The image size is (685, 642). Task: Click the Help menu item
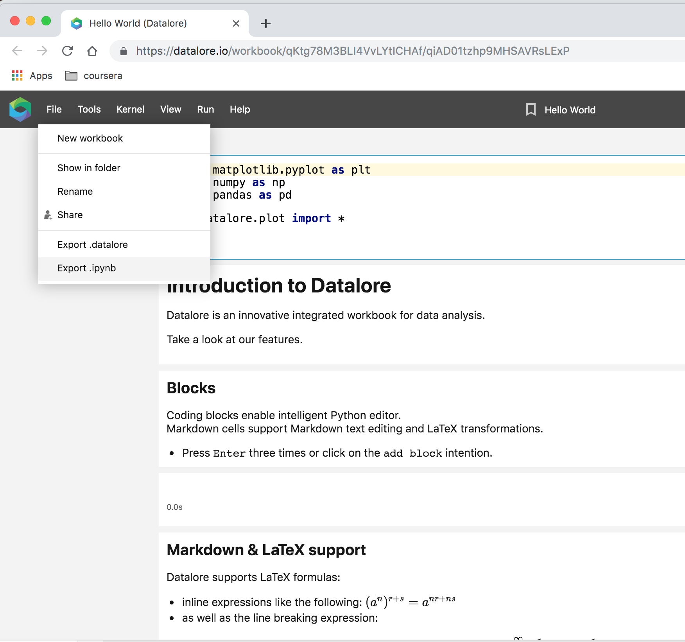(240, 109)
